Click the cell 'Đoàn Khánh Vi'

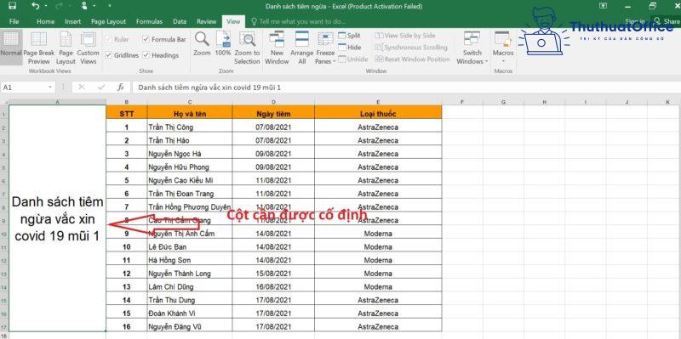190,314
